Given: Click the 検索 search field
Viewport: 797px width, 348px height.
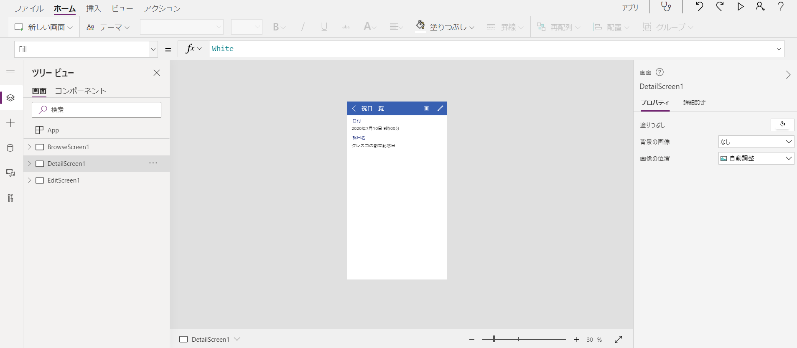Looking at the screenshot, I should click(x=97, y=110).
